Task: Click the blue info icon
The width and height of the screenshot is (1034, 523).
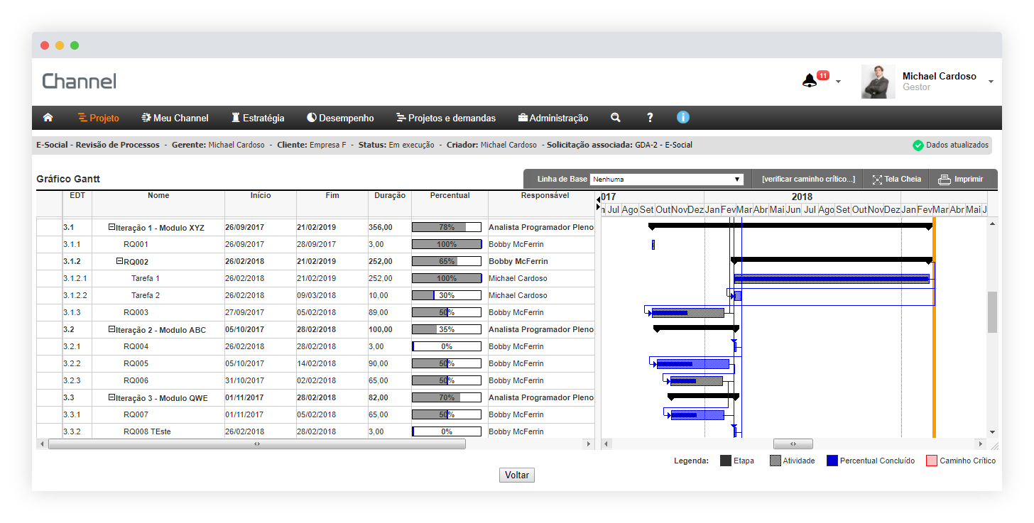Action: [682, 118]
